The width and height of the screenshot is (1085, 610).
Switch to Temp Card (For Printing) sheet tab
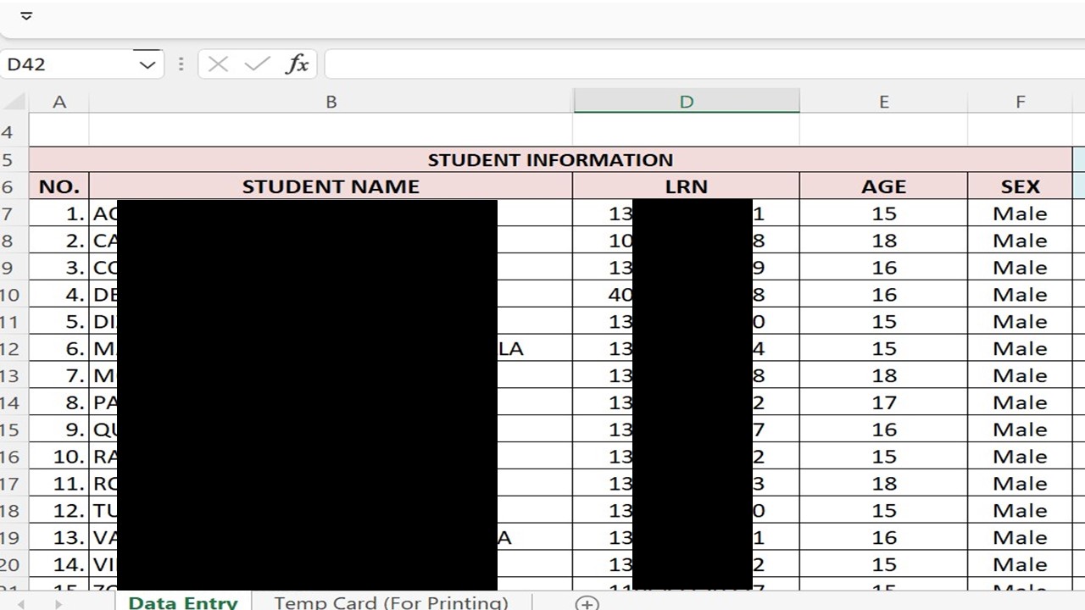(x=391, y=602)
